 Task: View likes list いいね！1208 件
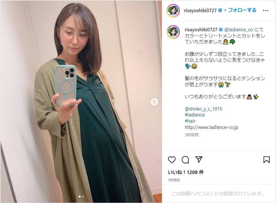point(186,172)
